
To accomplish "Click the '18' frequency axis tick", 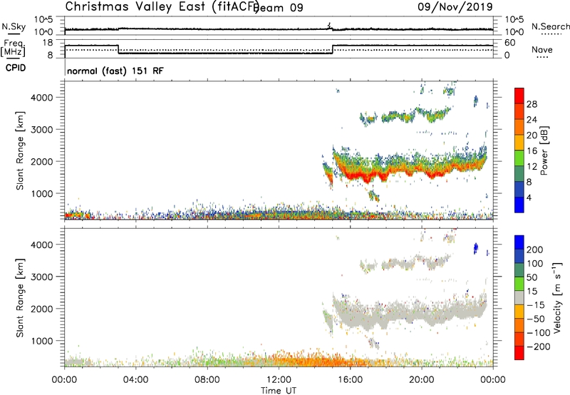I will tap(48, 43).
